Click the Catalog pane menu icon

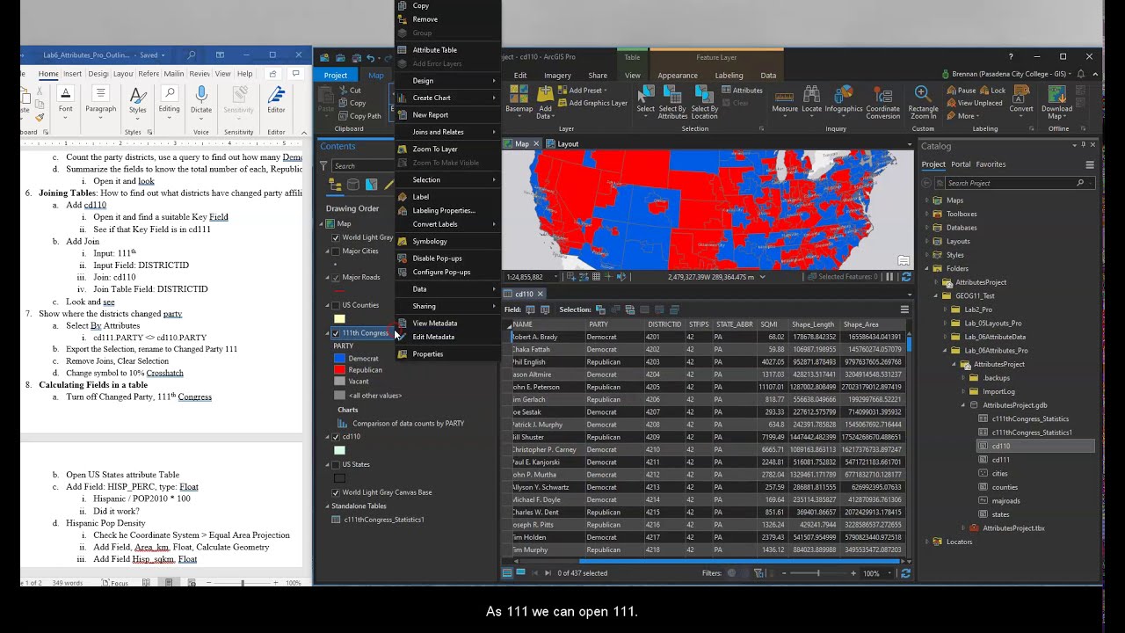click(1090, 164)
